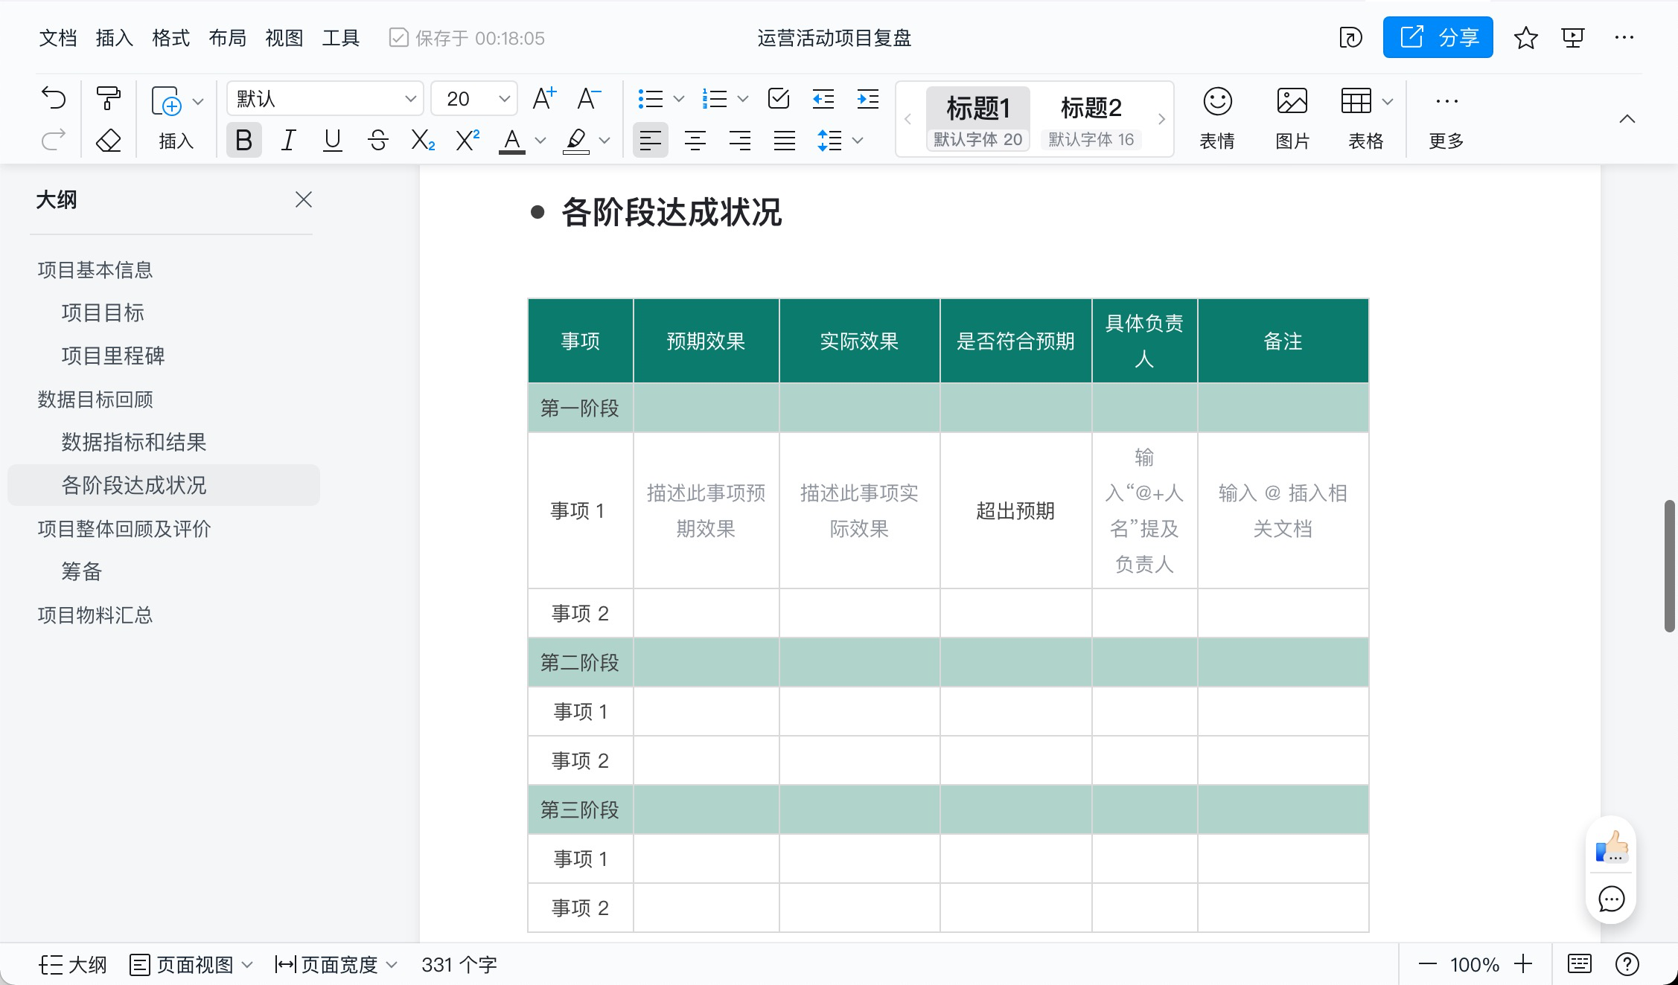Apply strikethrough formatting
Screen dimensions: 1678x985
[377, 140]
